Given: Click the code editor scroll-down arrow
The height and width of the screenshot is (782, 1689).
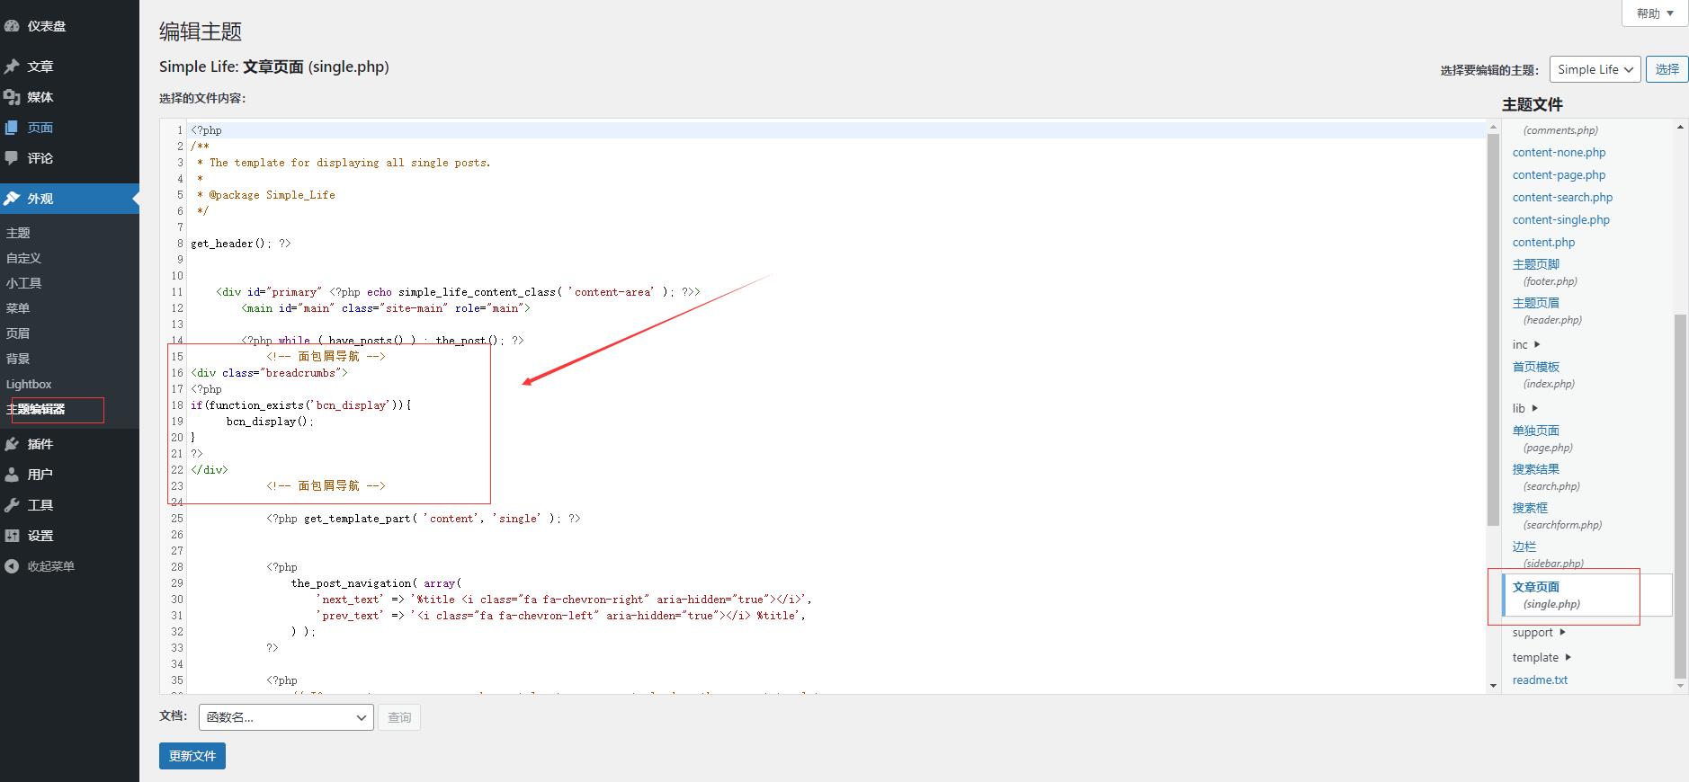Looking at the screenshot, I should 1494,686.
